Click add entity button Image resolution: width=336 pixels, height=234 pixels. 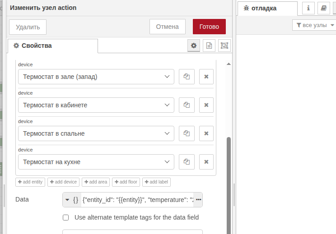point(30,182)
